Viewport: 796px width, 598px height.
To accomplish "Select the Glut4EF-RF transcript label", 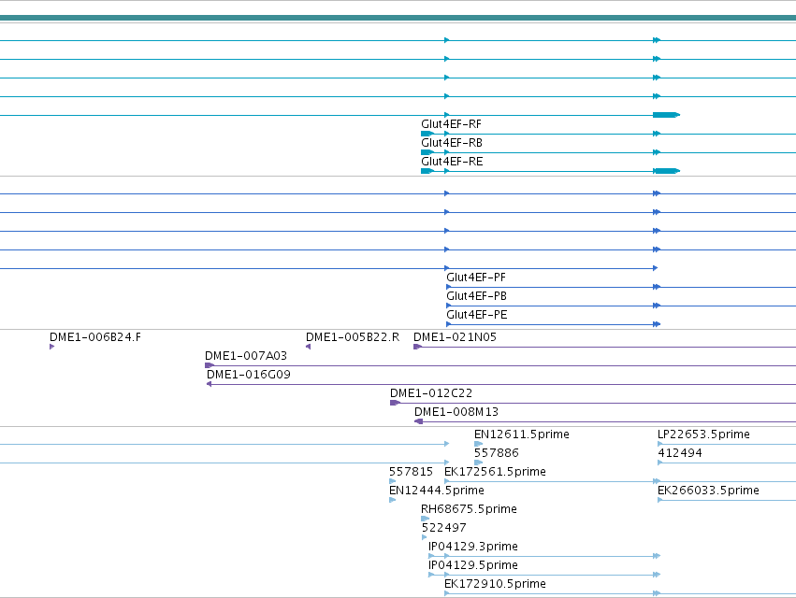I will click(x=451, y=124).
